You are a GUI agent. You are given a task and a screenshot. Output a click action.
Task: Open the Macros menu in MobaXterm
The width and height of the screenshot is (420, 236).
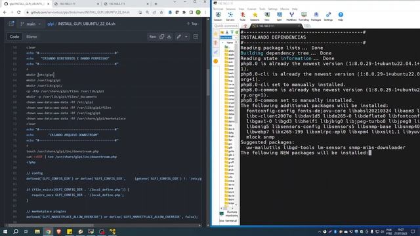[x=284, y=9]
